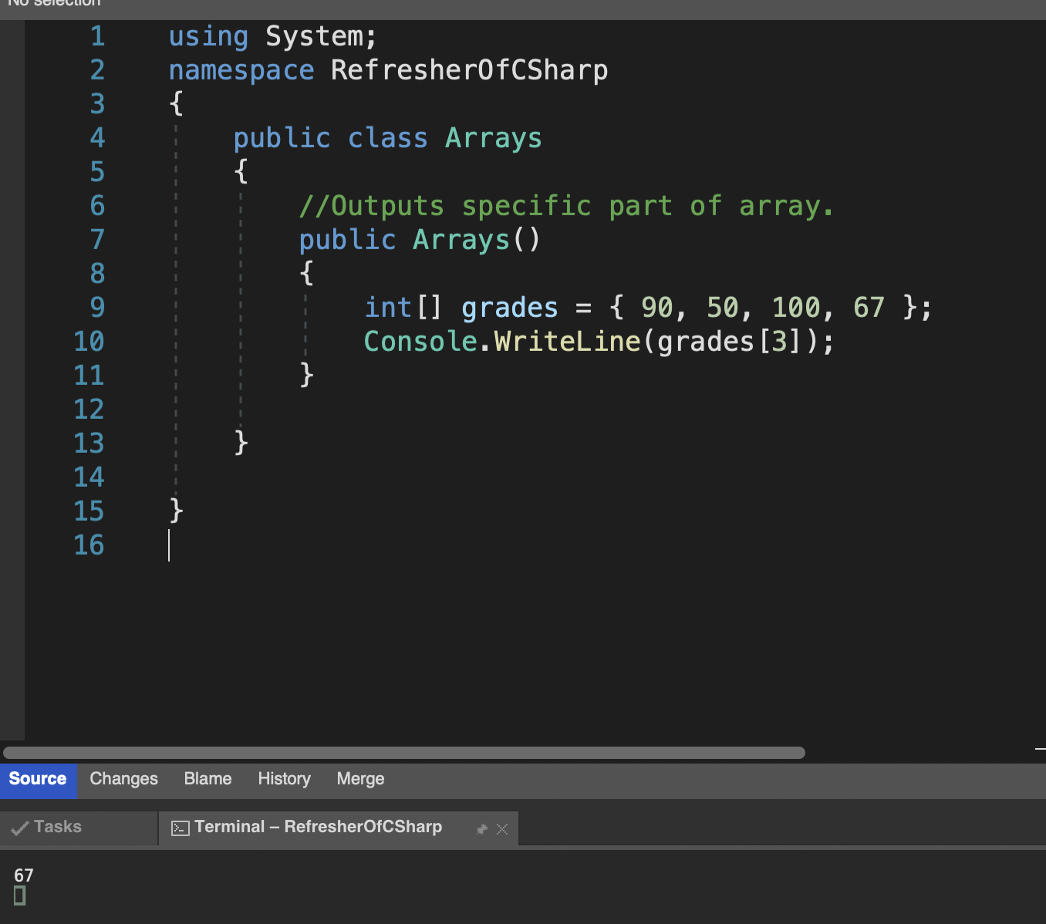Image resolution: width=1046 pixels, height=924 pixels.
Task: Click the terminal cursor block
Action: (x=20, y=895)
